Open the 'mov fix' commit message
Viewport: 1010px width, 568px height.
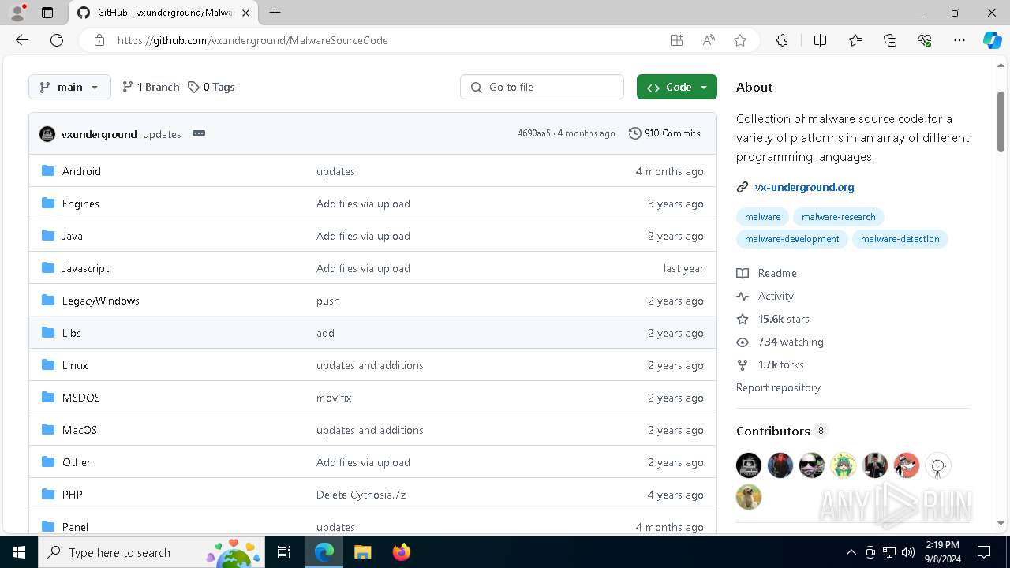[334, 398]
